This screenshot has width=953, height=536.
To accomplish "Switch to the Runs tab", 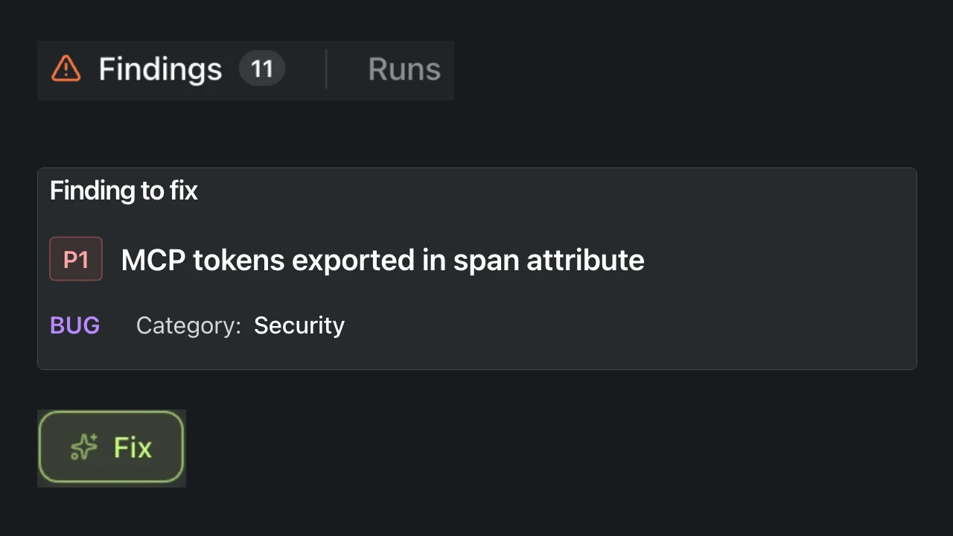I will click(x=404, y=69).
